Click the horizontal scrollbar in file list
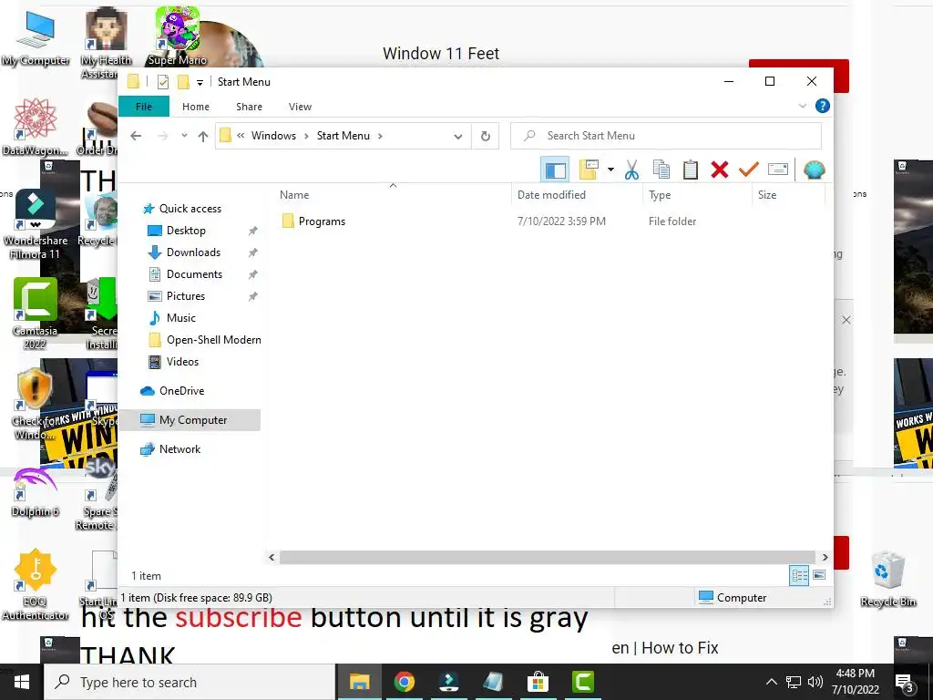 pos(547,557)
